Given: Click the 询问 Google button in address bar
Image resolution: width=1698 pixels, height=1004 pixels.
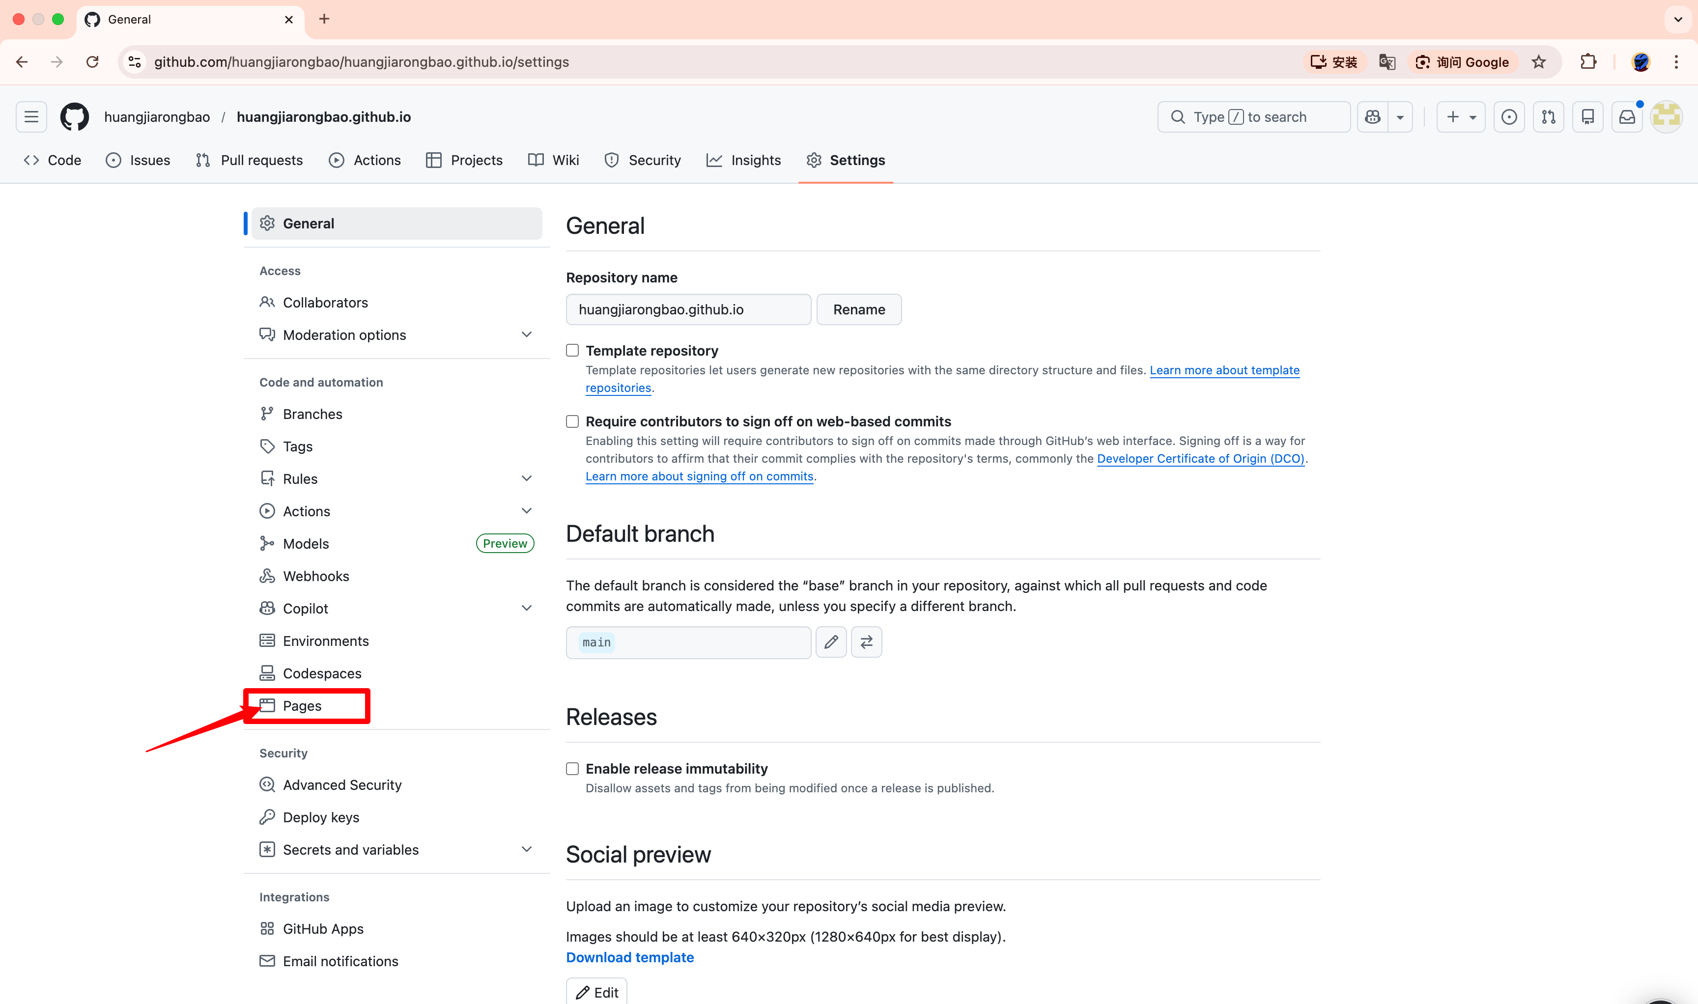Looking at the screenshot, I should point(1463,62).
